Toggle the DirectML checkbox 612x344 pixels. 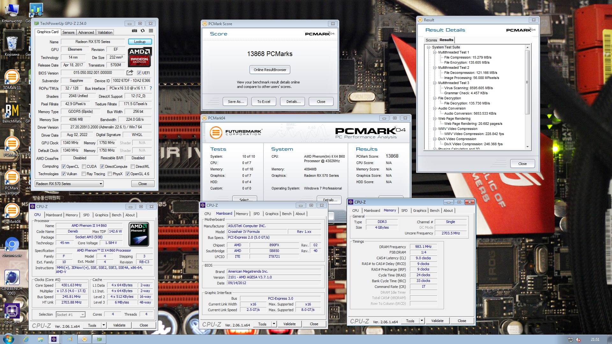(x=133, y=167)
